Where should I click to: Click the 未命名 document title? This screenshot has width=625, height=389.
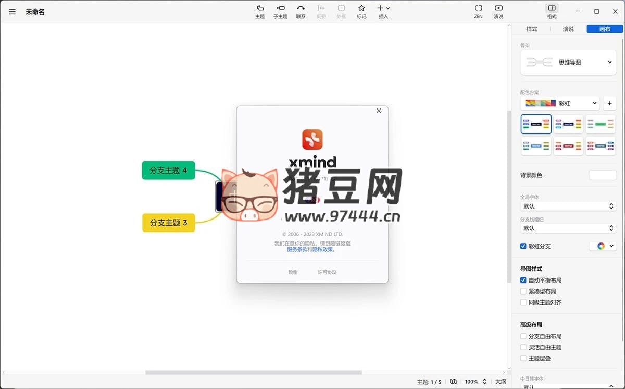coord(35,11)
